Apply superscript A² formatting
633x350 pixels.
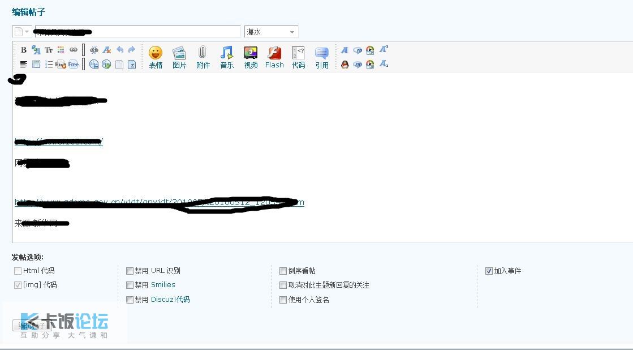[384, 49]
